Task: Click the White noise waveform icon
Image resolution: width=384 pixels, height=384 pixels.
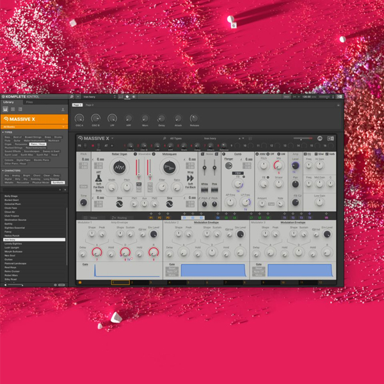Action: [205, 189]
